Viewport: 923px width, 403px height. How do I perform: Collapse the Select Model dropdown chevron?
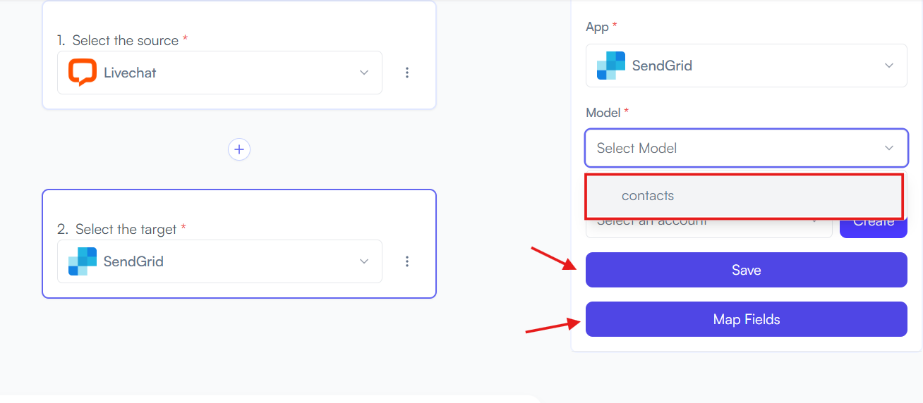click(x=889, y=148)
